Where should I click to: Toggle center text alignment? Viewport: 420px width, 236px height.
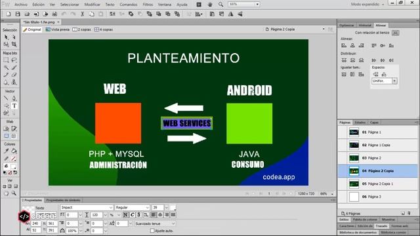pos(160,214)
